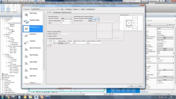The height and width of the screenshot is (99, 176).
Task: Open the Pipes Other category
Action: [33, 76]
